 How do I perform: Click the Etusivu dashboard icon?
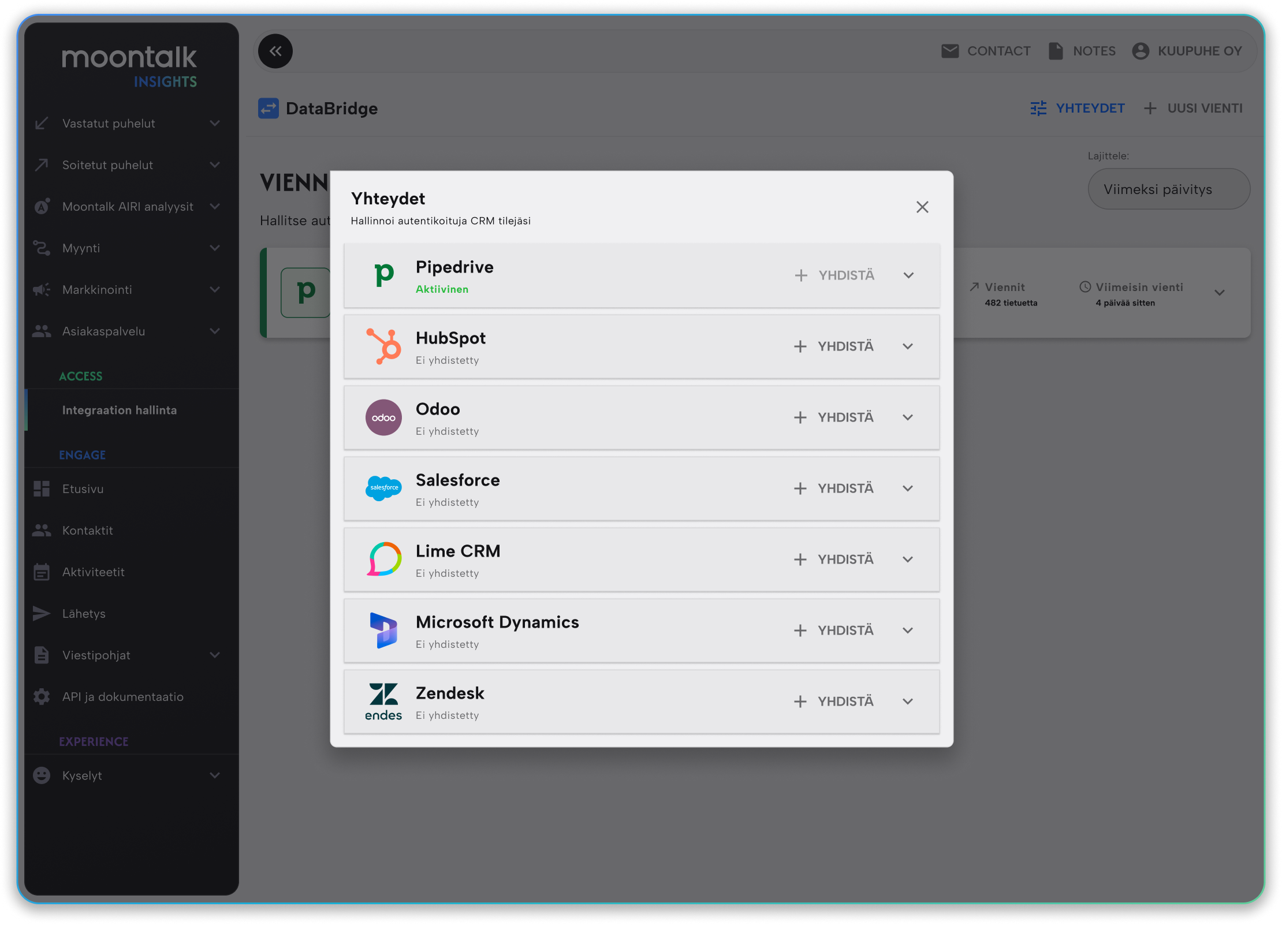pyautogui.click(x=42, y=488)
